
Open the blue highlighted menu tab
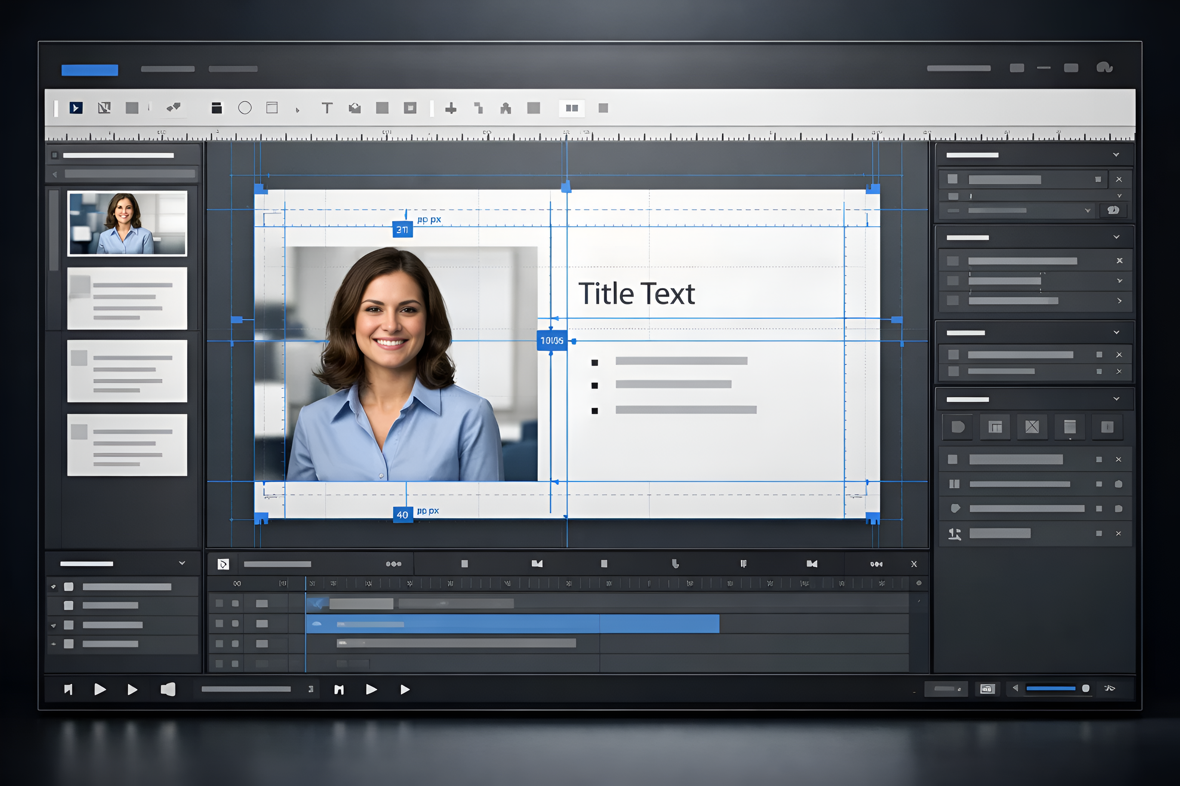pyautogui.click(x=90, y=70)
